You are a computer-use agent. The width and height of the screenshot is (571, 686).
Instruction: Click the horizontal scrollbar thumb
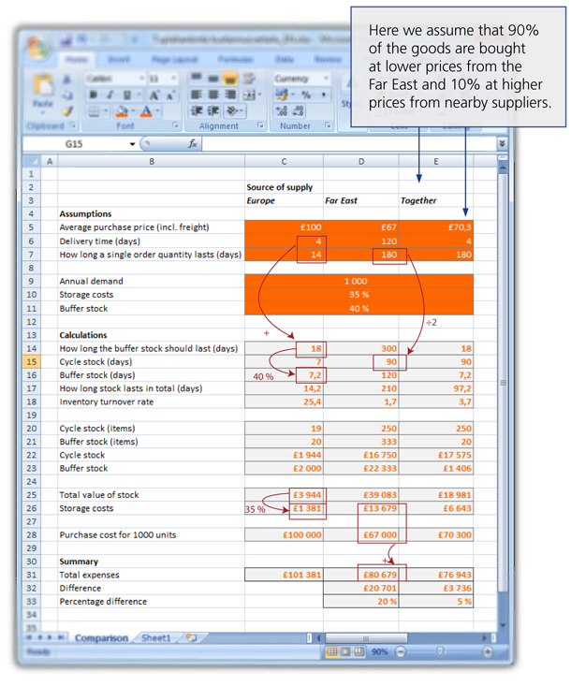(x=366, y=638)
